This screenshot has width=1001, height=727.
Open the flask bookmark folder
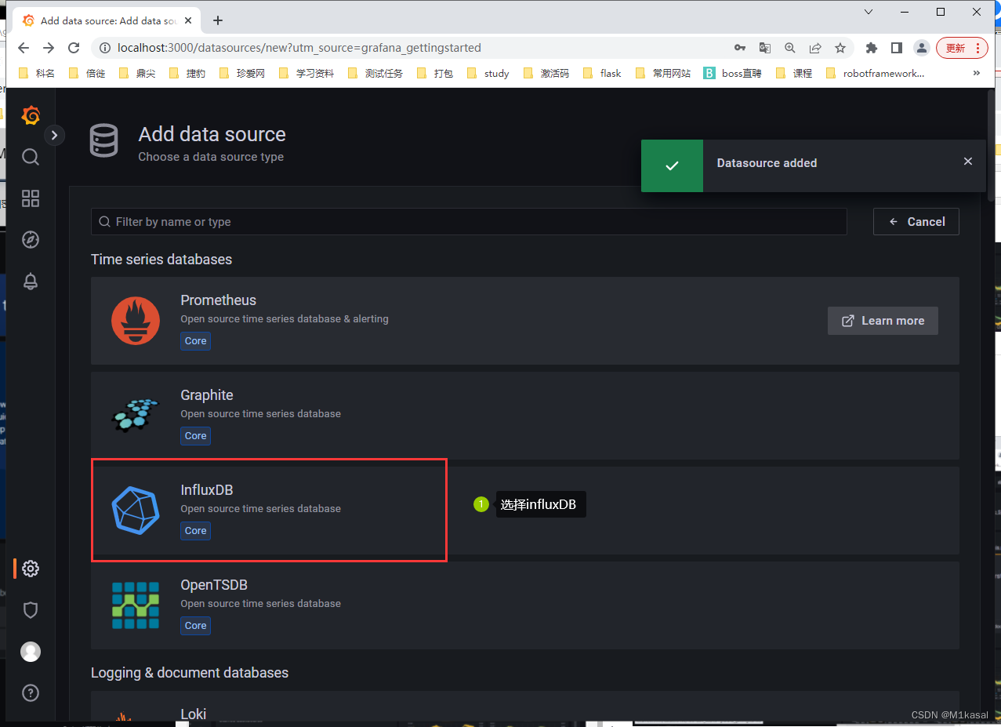[x=602, y=73]
